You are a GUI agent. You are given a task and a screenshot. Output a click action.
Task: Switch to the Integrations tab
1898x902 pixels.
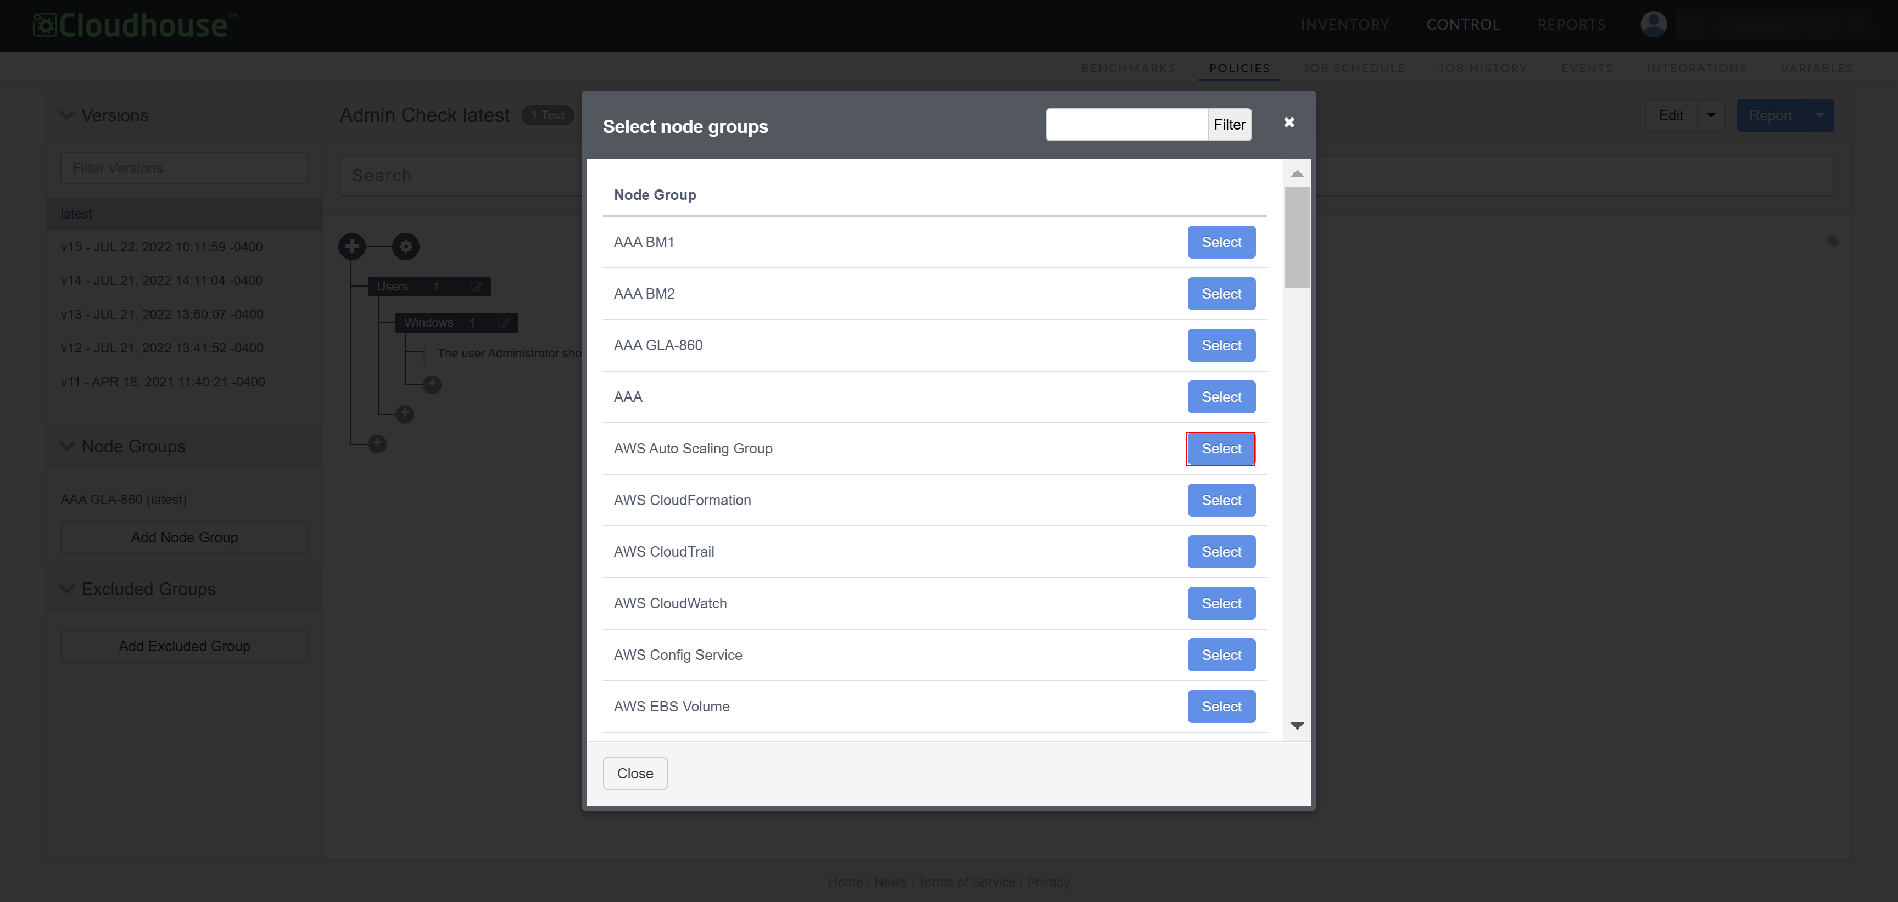click(x=1697, y=68)
